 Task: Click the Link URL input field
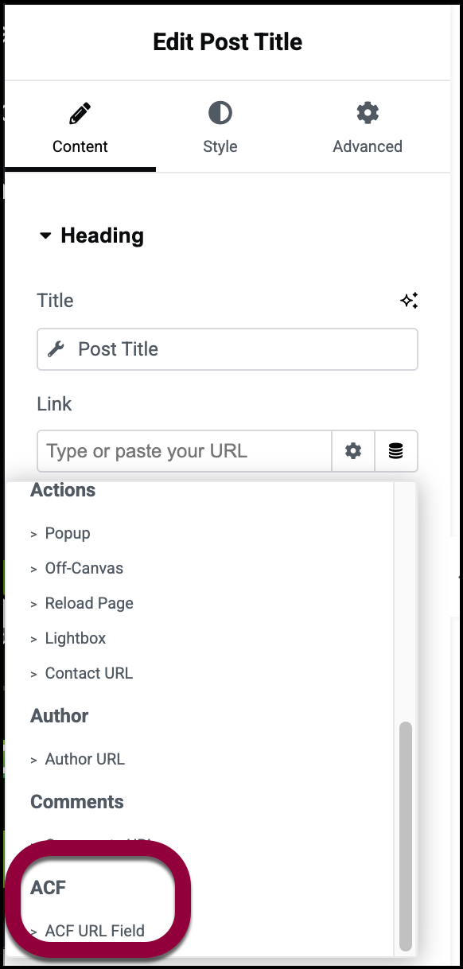[185, 451]
